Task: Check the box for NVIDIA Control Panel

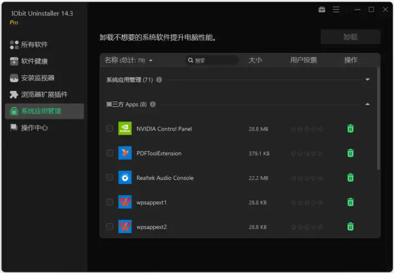Action: point(109,129)
